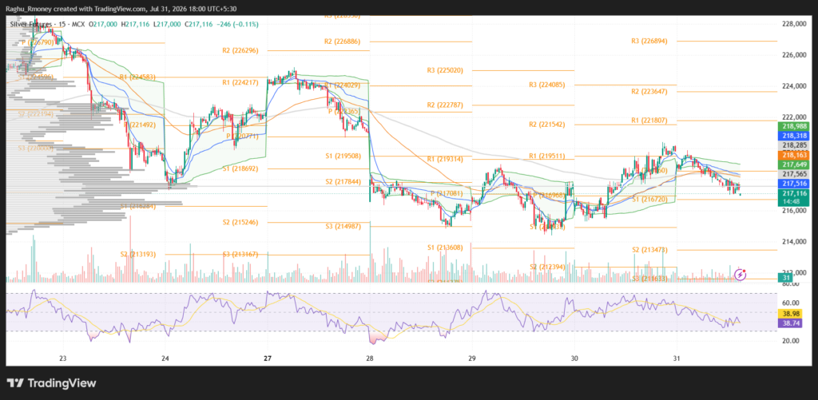Click the date 24 on time axis
The width and height of the screenshot is (818, 400).
pos(165,358)
